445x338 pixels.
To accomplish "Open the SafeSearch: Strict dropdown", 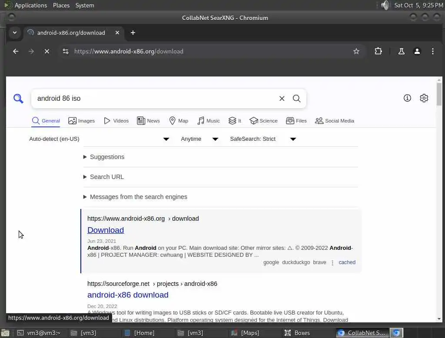I will click(263, 139).
